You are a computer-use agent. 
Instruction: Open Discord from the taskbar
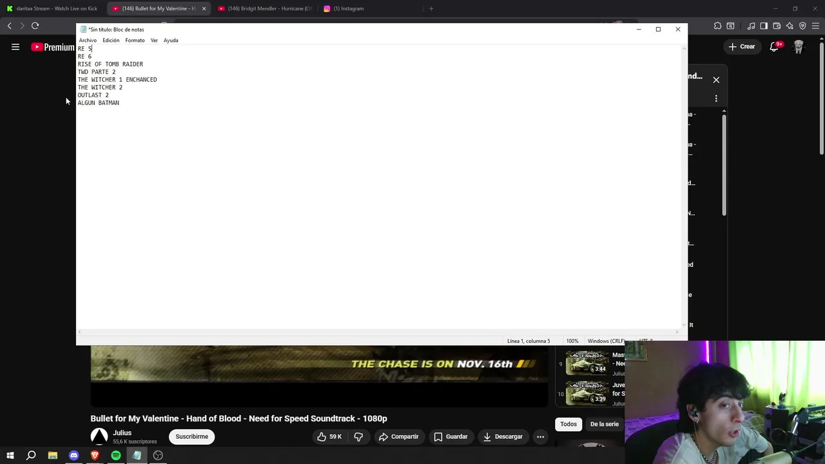tap(73, 456)
